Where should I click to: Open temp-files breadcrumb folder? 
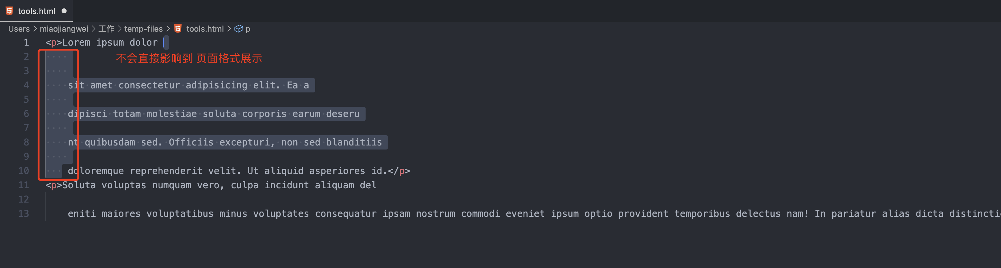point(143,29)
